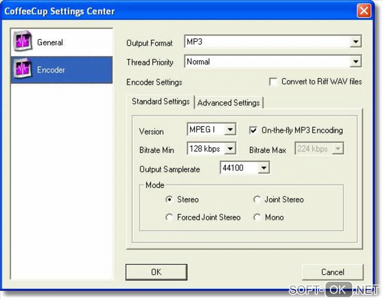Click the Thread Priority label

click(150, 63)
